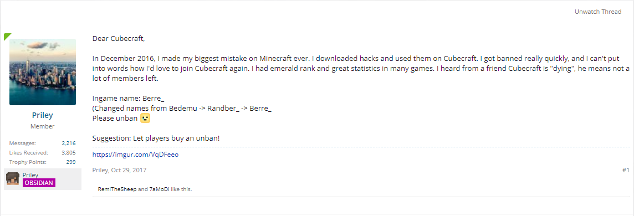Open 7aMoDi's profile from likes
The image size is (634, 216).
159,189
